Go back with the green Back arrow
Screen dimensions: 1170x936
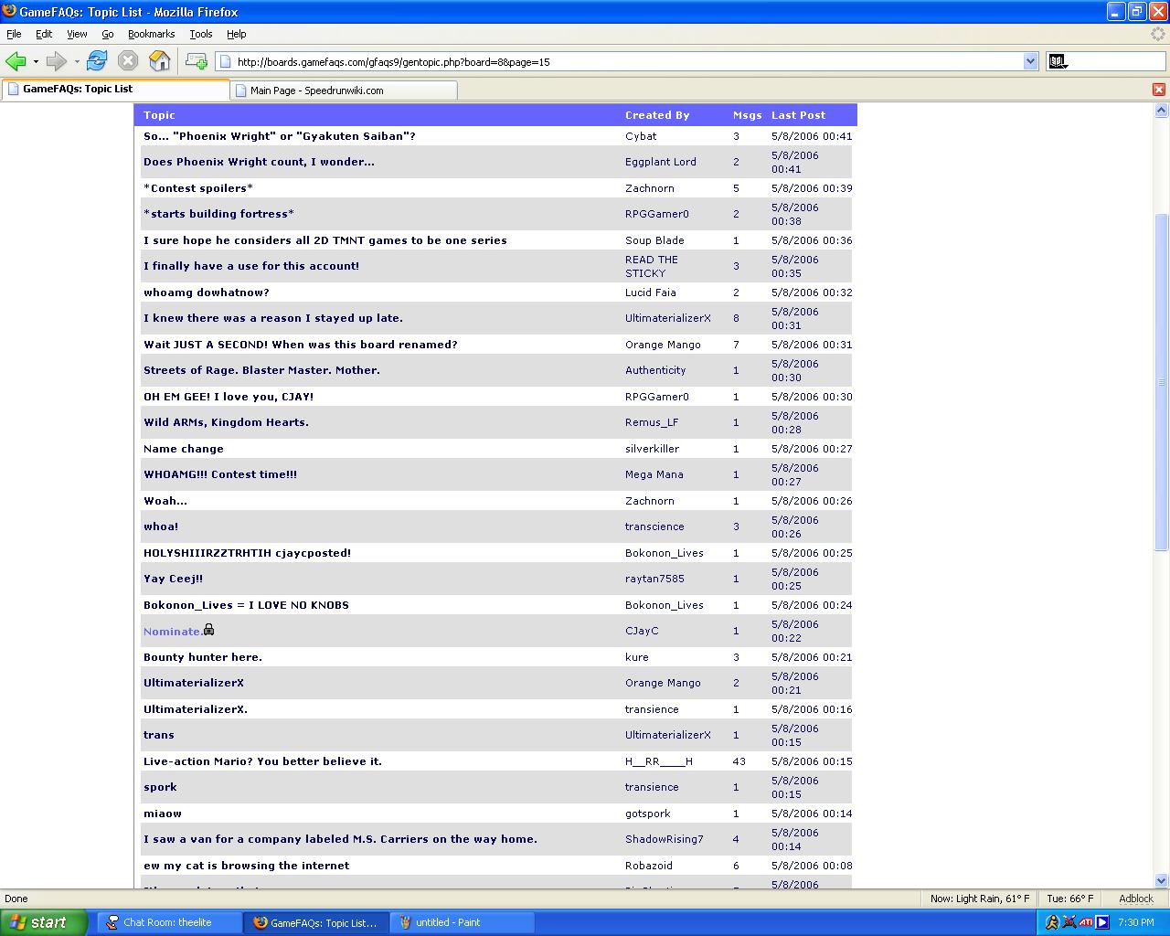tap(16, 61)
